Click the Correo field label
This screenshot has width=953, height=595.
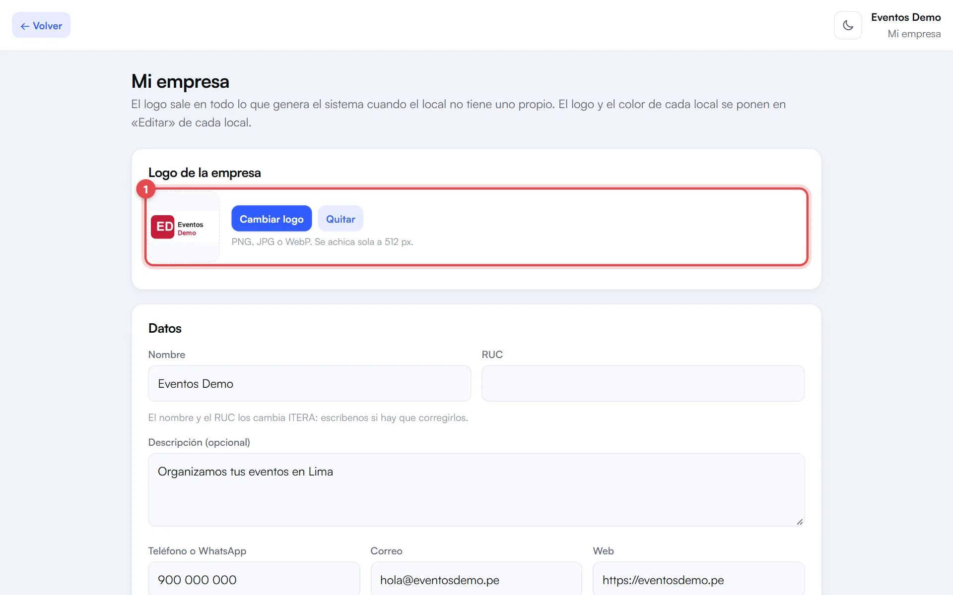click(x=386, y=551)
